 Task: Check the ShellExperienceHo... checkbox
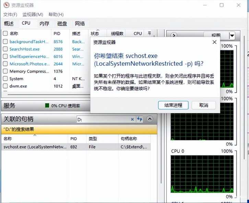coord(5,56)
